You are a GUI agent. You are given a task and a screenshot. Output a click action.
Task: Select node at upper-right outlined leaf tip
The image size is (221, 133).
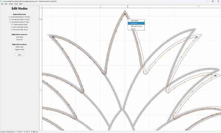pyautogui.click(x=197, y=37)
